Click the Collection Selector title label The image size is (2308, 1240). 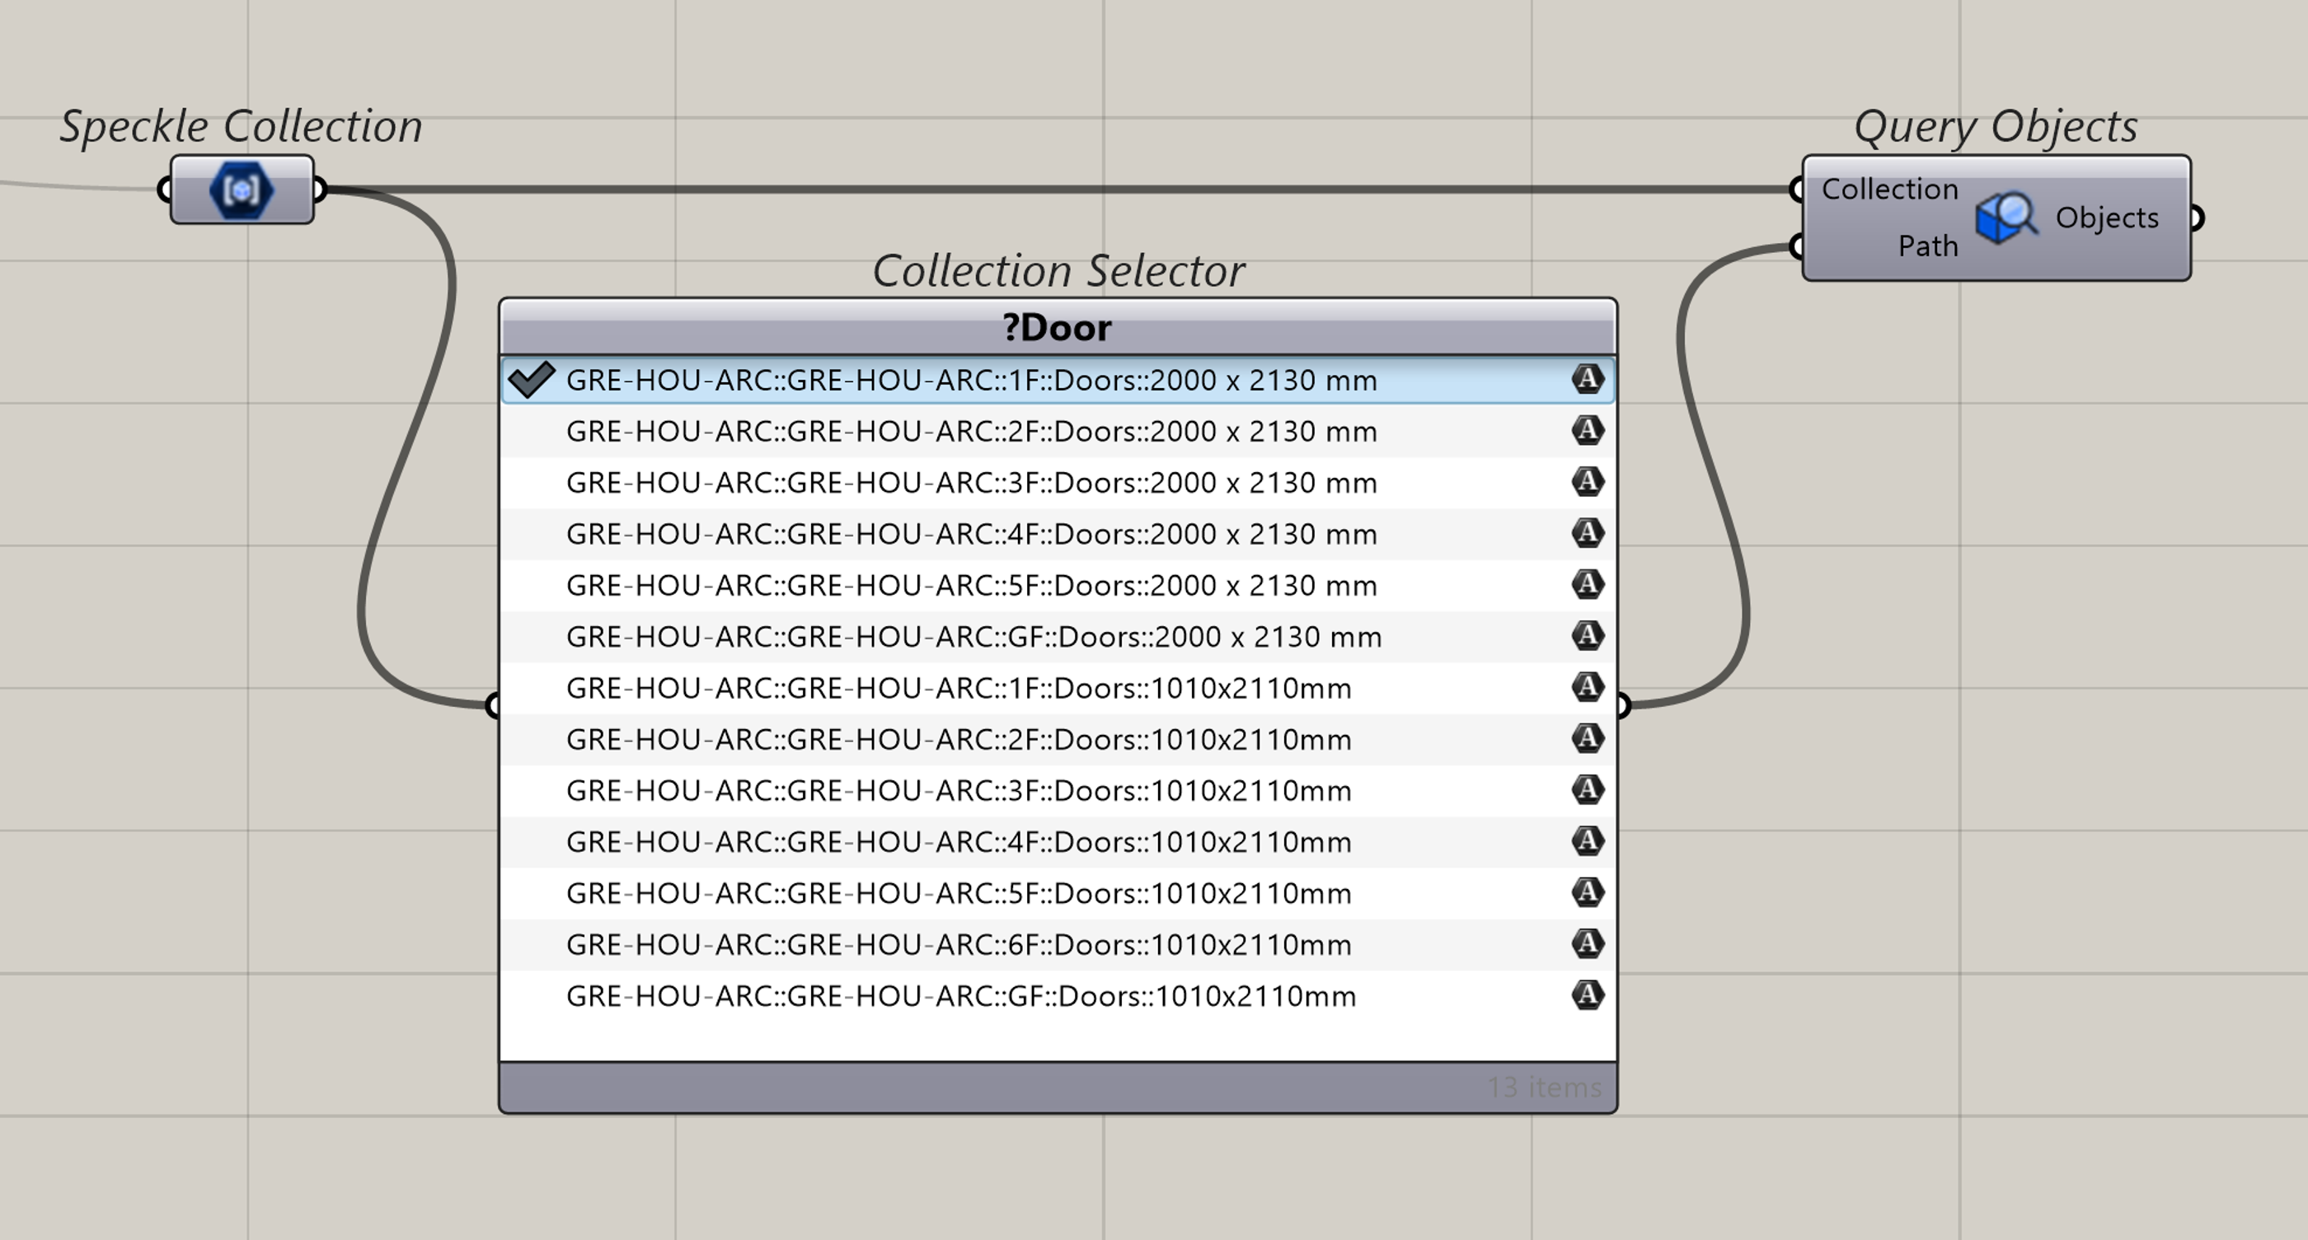(x=1058, y=270)
